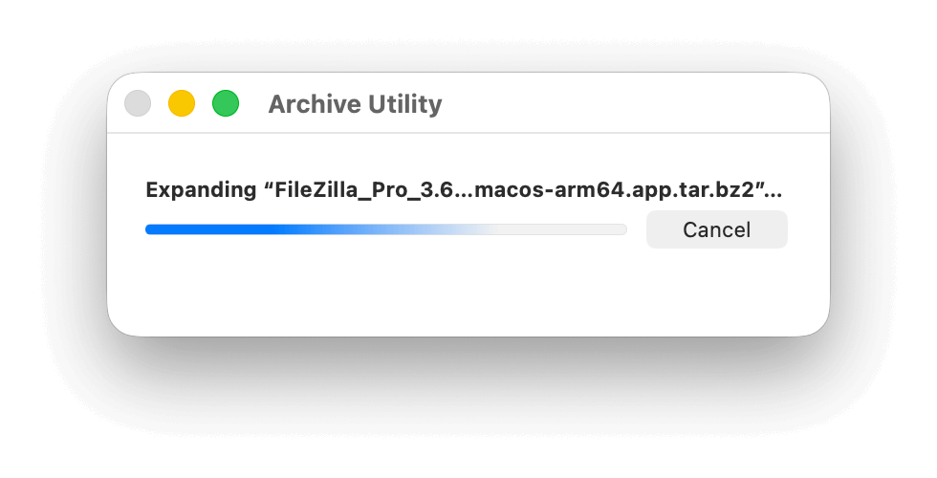Click the black background above the window
This screenshot has height=478, width=937.
point(468,33)
